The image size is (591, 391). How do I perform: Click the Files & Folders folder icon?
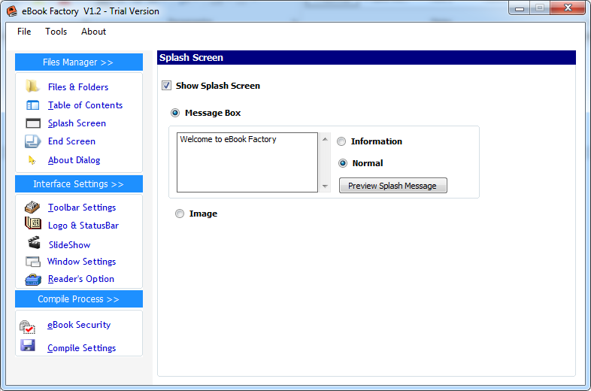32,86
